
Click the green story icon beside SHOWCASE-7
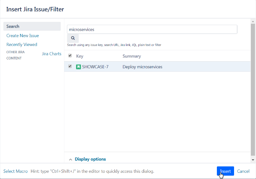point(78,67)
